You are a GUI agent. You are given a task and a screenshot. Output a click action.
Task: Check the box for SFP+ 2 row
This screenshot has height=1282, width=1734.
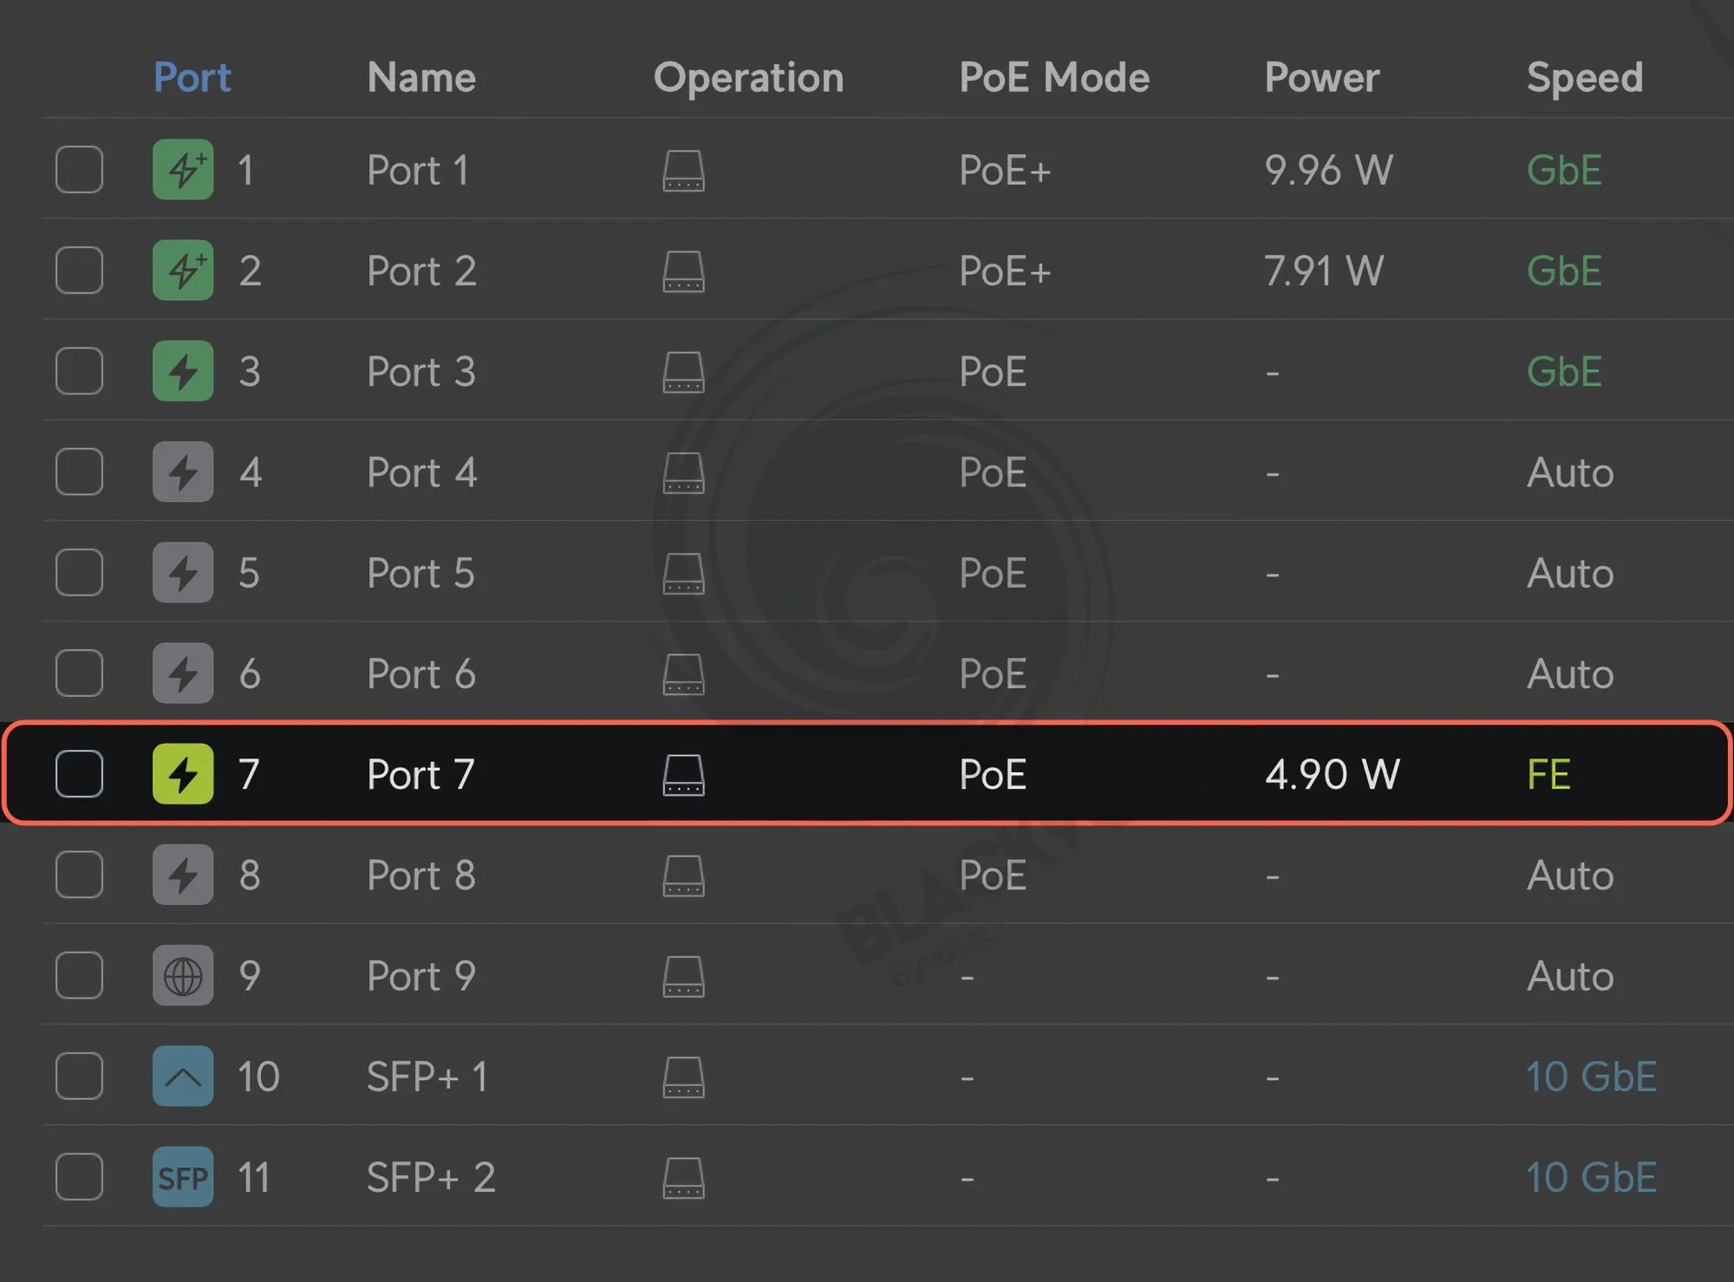[x=80, y=1177]
